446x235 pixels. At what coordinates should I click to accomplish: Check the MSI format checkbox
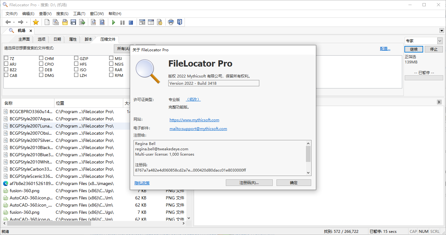tap(111, 58)
